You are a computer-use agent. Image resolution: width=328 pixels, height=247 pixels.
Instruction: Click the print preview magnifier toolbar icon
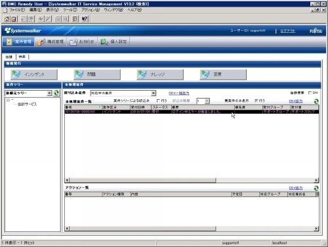(x=66, y=19)
